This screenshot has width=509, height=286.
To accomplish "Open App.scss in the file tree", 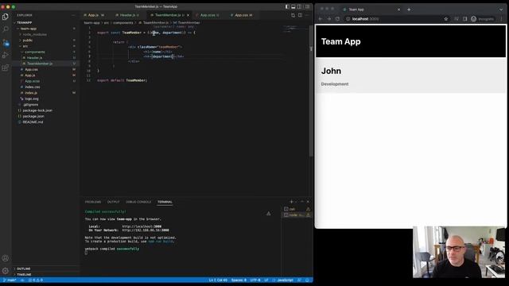I will 32,81.
